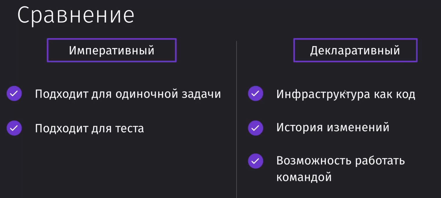This screenshot has height=198, width=441.
Task: Click the checkmark icon next to "Подходит для теста"
Action: pyautogui.click(x=14, y=128)
